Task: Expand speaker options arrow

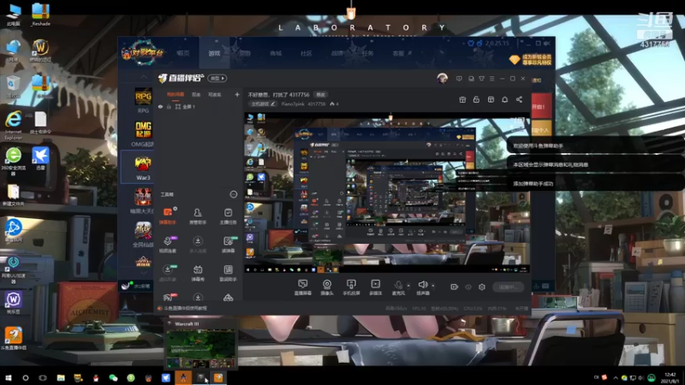Action: click(x=433, y=286)
